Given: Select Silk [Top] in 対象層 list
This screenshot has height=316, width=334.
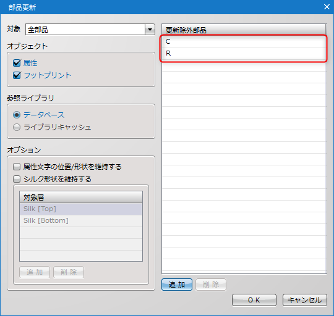Looking at the screenshot, I should [81, 209].
